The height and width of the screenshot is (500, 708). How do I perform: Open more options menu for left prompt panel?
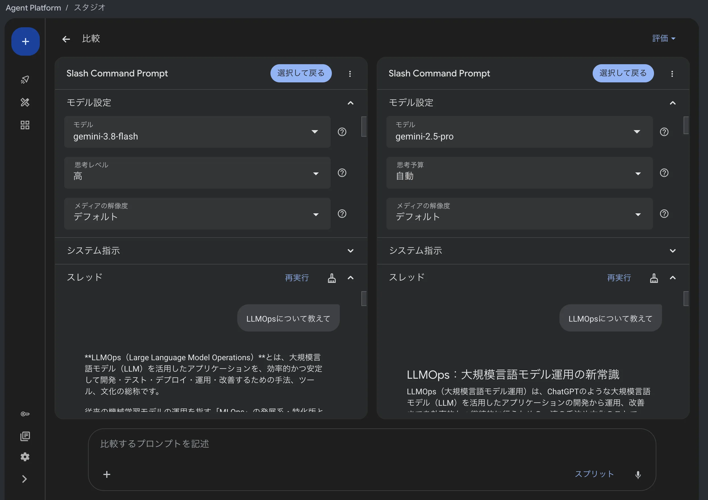[350, 74]
